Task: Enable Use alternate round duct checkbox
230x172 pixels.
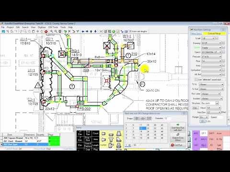Action: [x=196, y=79]
